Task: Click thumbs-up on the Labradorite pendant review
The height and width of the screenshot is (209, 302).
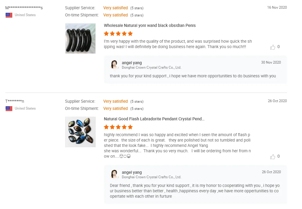Action: click(x=273, y=156)
